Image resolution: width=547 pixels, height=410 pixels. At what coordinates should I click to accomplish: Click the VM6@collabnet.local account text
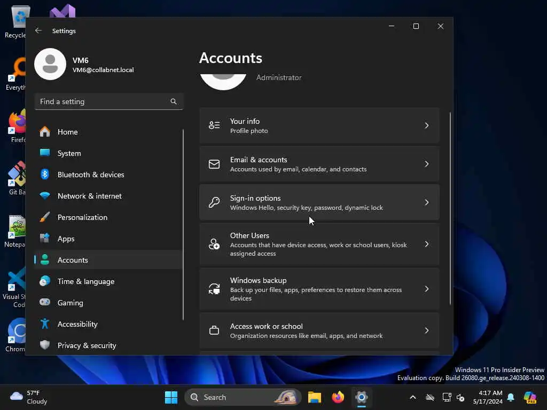click(x=103, y=70)
